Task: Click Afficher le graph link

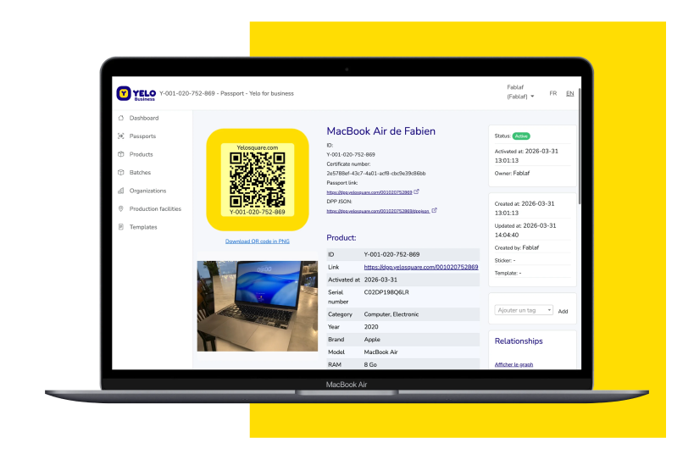Action: coord(514,364)
